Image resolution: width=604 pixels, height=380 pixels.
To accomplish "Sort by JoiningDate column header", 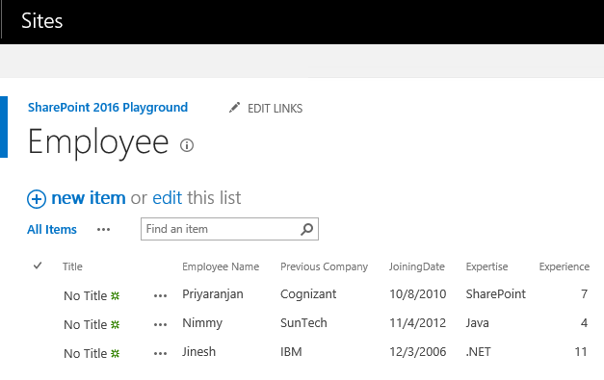I will 417,266.
